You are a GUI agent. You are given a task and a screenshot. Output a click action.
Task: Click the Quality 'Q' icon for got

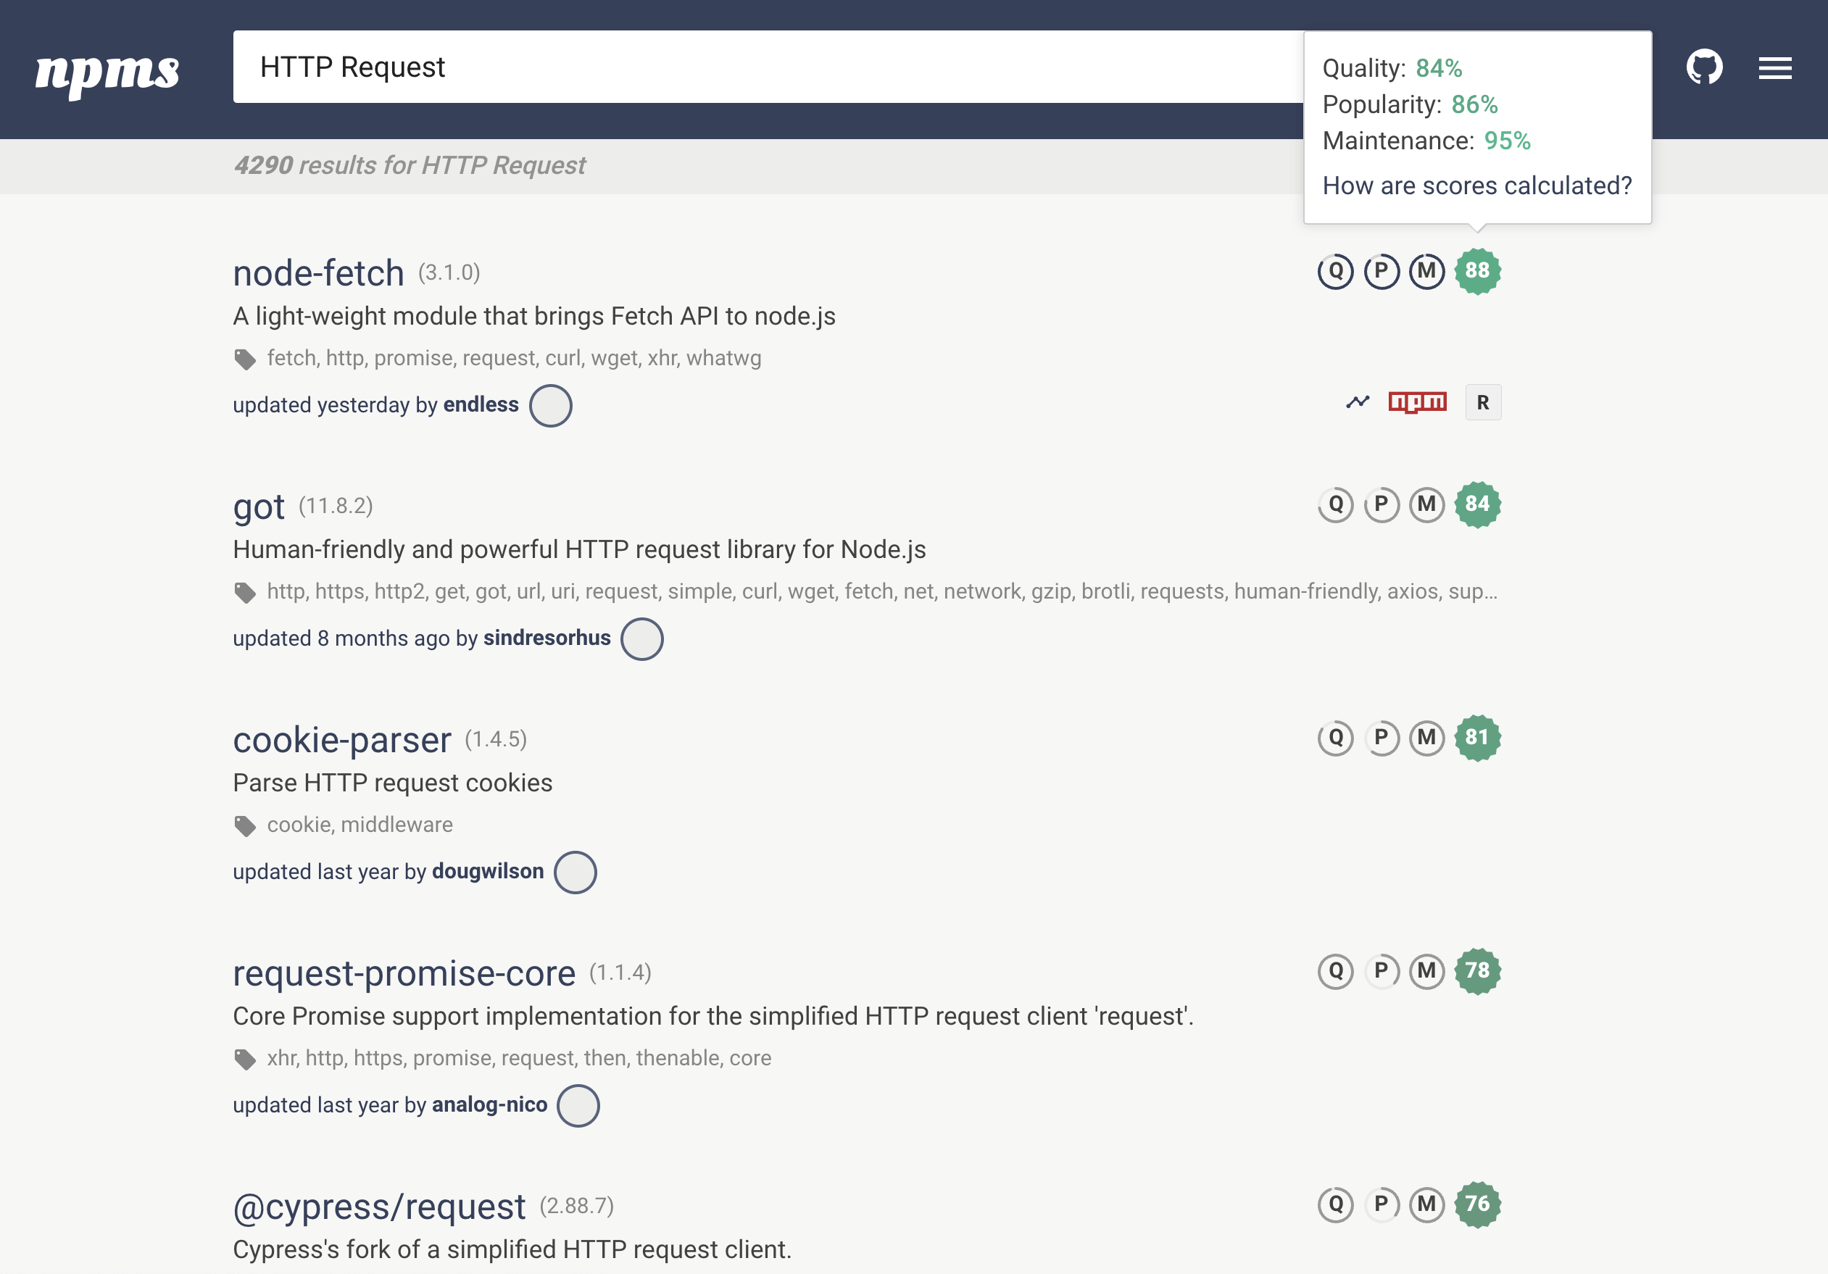(x=1335, y=505)
